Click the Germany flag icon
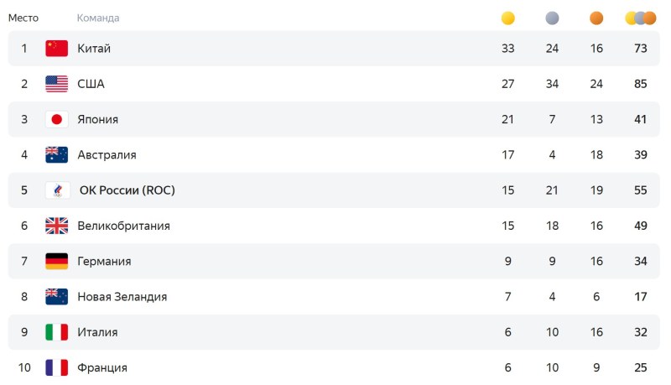 click(x=56, y=261)
